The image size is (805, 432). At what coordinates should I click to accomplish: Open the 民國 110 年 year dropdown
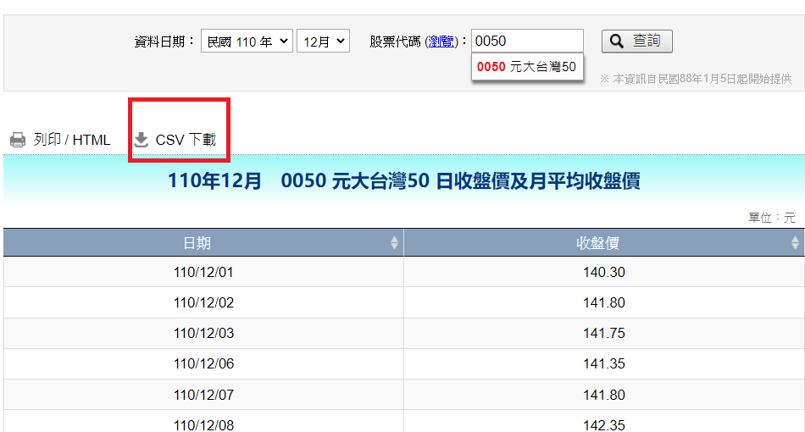247,41
